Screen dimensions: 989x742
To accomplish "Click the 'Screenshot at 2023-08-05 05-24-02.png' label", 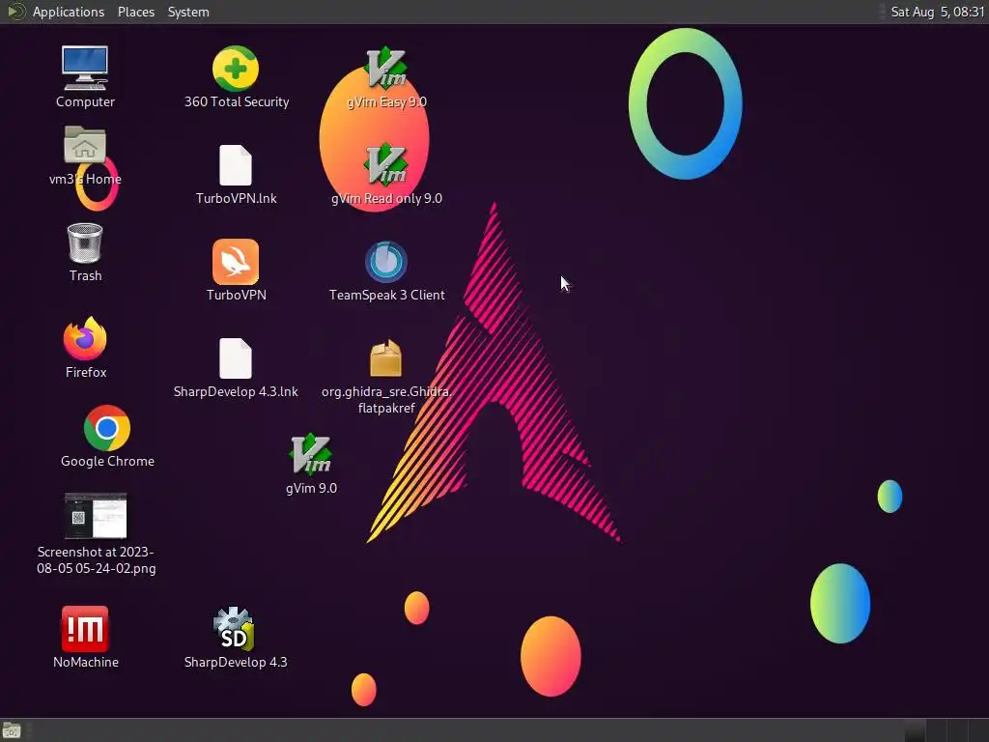I will coord(96,559).
